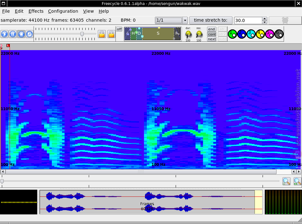302x224 pixels.
Task: Open the Effects menu
Action: 36,11
